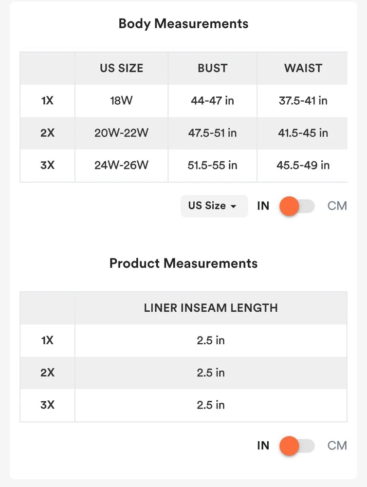Click the 18W size cell
Viewport: 367px width, 487px height.
pyautogui.click(x=122, y=101)
